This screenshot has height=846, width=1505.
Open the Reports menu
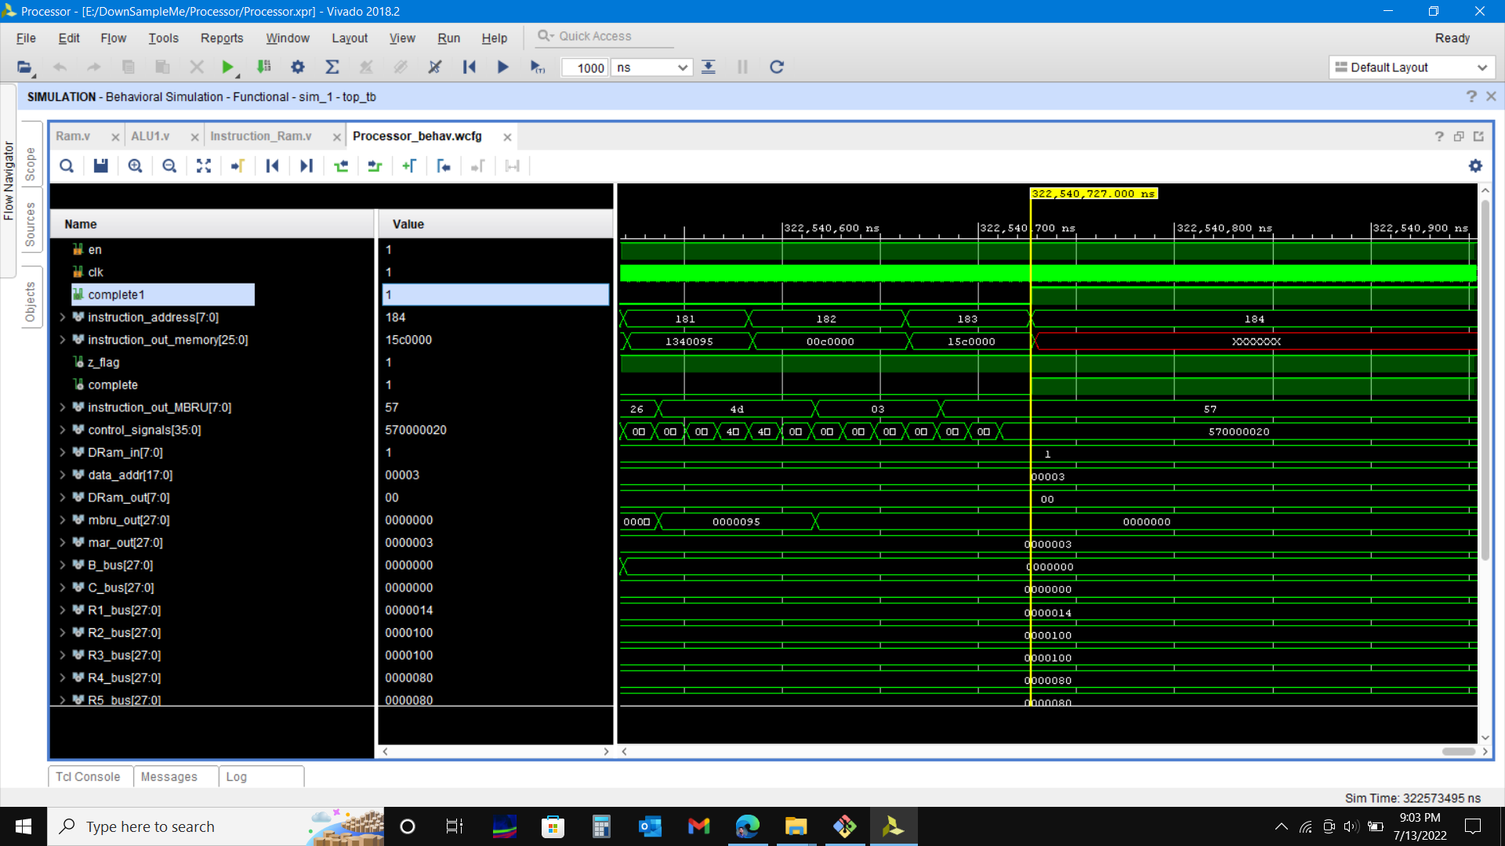(222, 38)
